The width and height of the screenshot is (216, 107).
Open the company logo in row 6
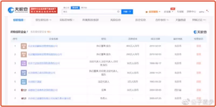click(x=24, y=90)
